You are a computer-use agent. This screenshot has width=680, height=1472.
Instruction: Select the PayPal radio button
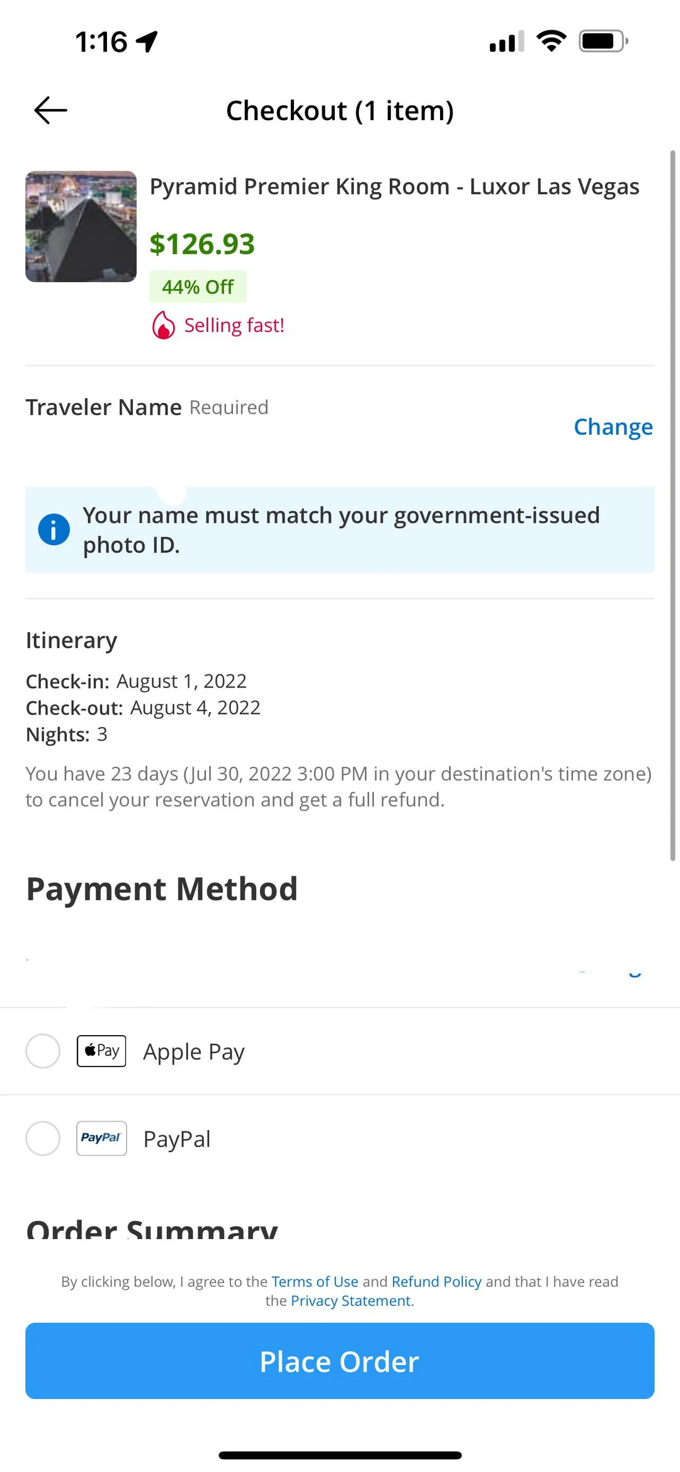tap(43, 1138)
